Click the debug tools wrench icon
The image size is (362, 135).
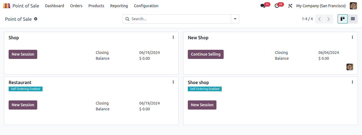[x=290, y=6]
